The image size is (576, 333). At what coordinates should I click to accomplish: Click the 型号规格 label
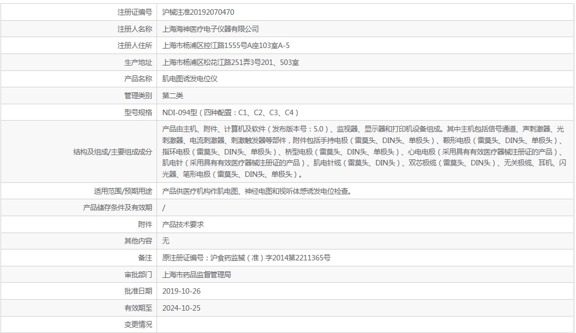coord(138,112)
